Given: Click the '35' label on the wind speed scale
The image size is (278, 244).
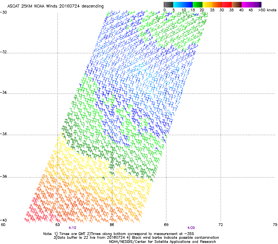Looking at the screenshot, I should [x=231, y=10].
